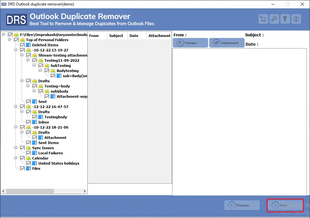This screenshot has height=218, width=310.
Task: Click the Preview button
Action: click(x=190, y=43)
